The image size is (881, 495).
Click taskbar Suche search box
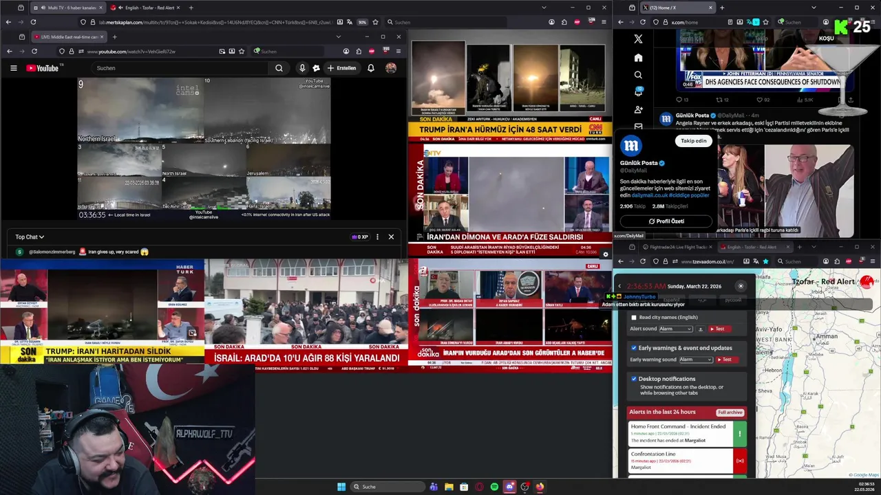point(388,487)
